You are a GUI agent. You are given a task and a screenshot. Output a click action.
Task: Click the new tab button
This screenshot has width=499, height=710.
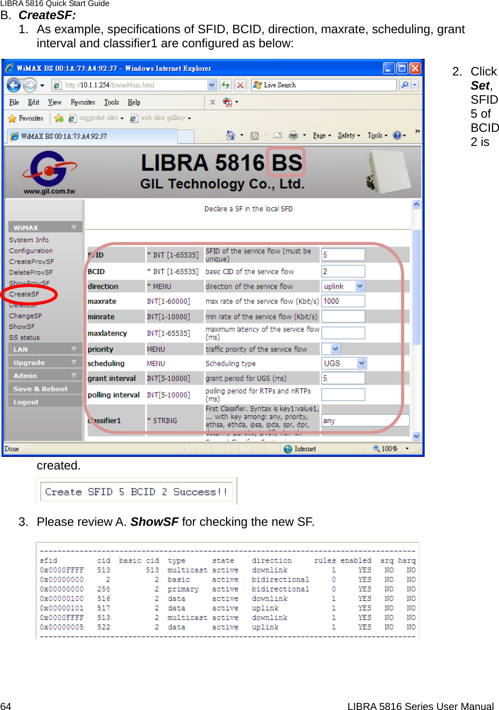[x=185, y=136]
